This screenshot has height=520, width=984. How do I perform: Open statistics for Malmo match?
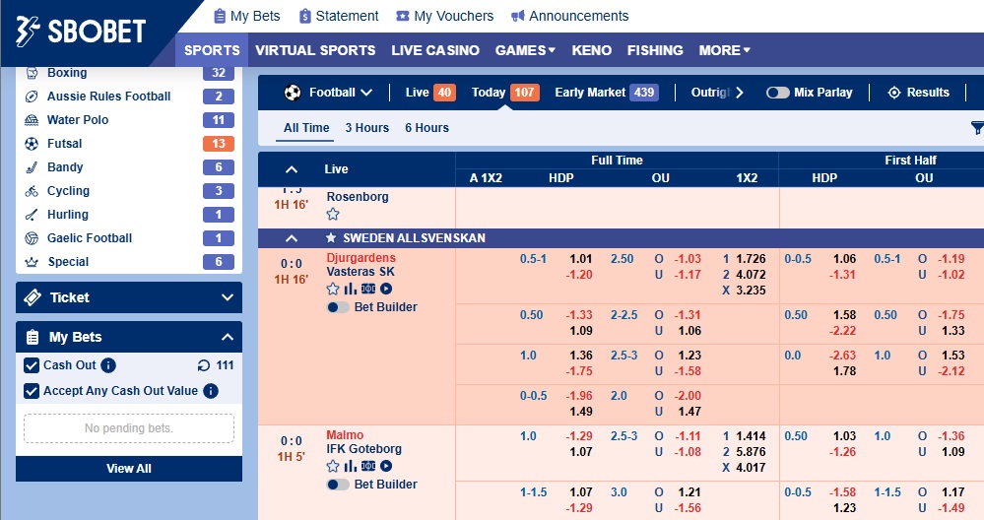(x=351, y=466)
